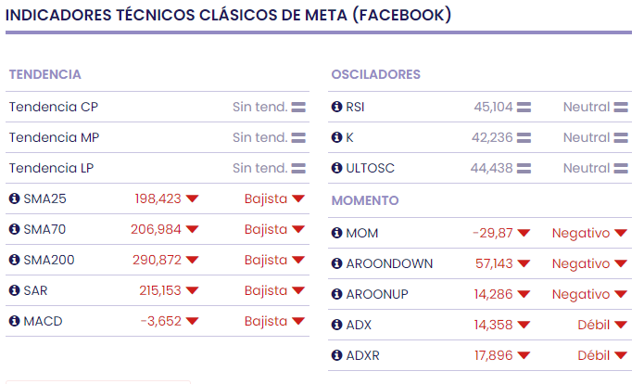This screenshot has width=644, height=384.
Task: Click the RSI info icon
Action: coord(336,107)
